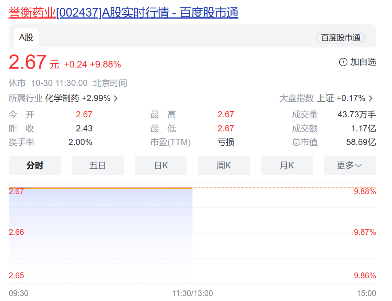Viewport: 392px width, 301px height.
Task: Click the 休市 10-30 11:30:00 timestamp
Action: pos(48,83)
